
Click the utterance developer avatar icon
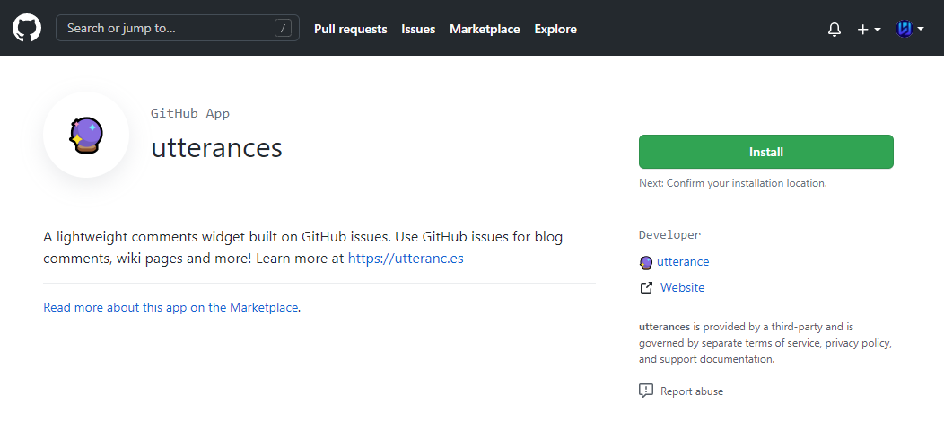point(645,262)
